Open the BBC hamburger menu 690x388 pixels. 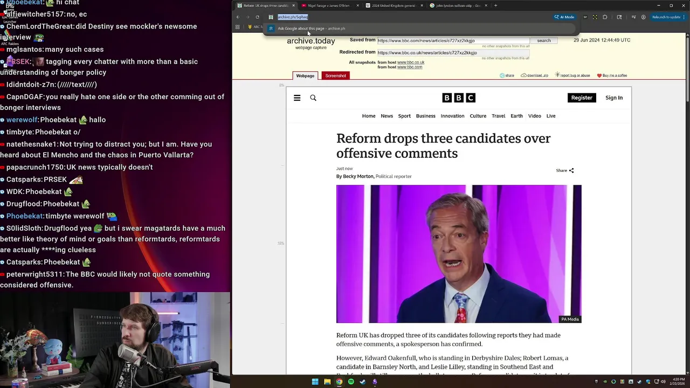click(297, 98)
